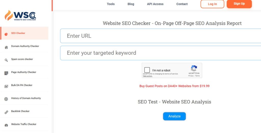This screenshot has width=261, height=133.
Task: Click the SEO Test - Website SEO Analysis heading
Action: pos(174,102)
